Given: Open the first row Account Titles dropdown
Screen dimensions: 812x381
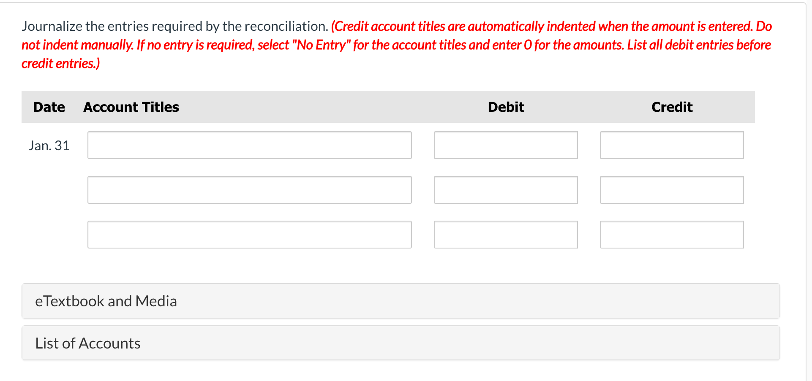Looking at the screenshot, I should click(x=249, y=145).
